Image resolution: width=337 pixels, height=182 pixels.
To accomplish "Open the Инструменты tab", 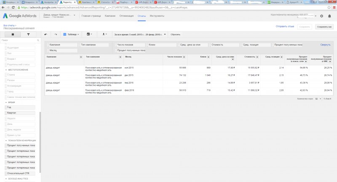I will [157, 16].
